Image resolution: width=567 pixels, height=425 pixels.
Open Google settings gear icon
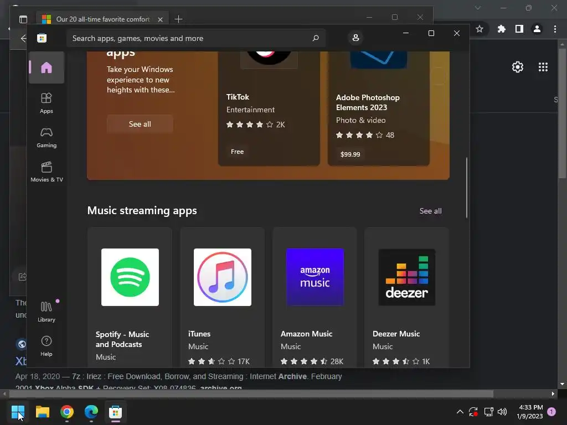click(x=518, y=67)
